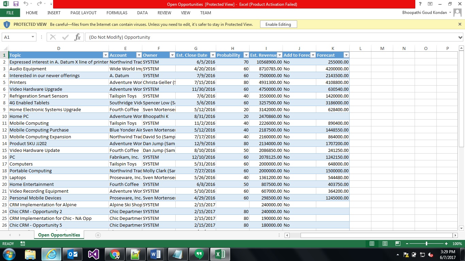Image resolution: width=465 pixels, height=261 pixels.
Task: Switch to the FORMULAS ribbon tab
Action: pyautogui.click(x=117, y=13)
